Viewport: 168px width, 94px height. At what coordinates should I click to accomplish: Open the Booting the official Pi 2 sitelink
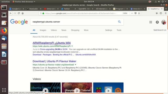[63, 55]
